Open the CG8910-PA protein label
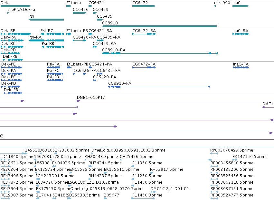Image resolution: width=274 pixels, height=200 pixels. (x=120, y=83)
